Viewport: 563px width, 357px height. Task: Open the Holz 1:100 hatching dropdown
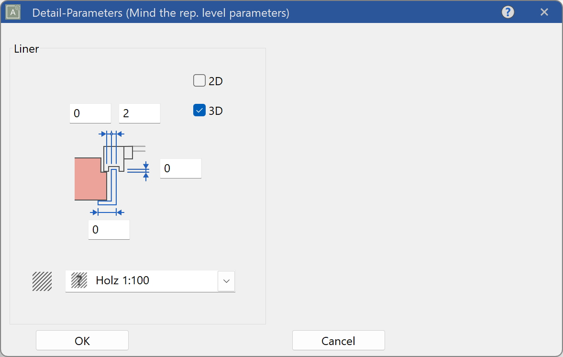point(150,281)
